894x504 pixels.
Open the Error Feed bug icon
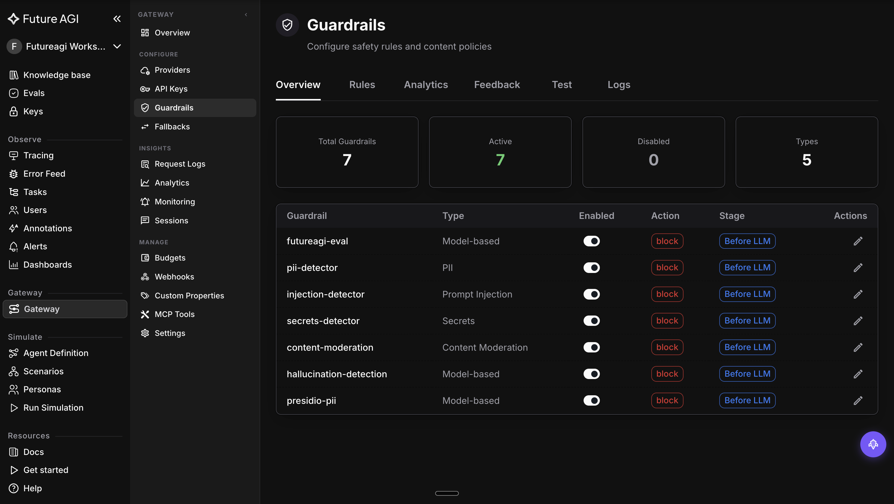pyautogui.click(x=14, y=174)
